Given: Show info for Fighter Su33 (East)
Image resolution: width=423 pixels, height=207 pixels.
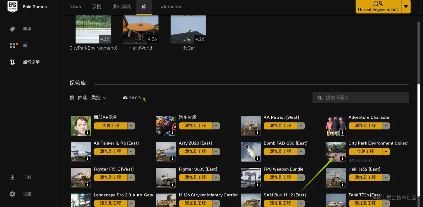Looking at the screenshot, I should [173, 184].
